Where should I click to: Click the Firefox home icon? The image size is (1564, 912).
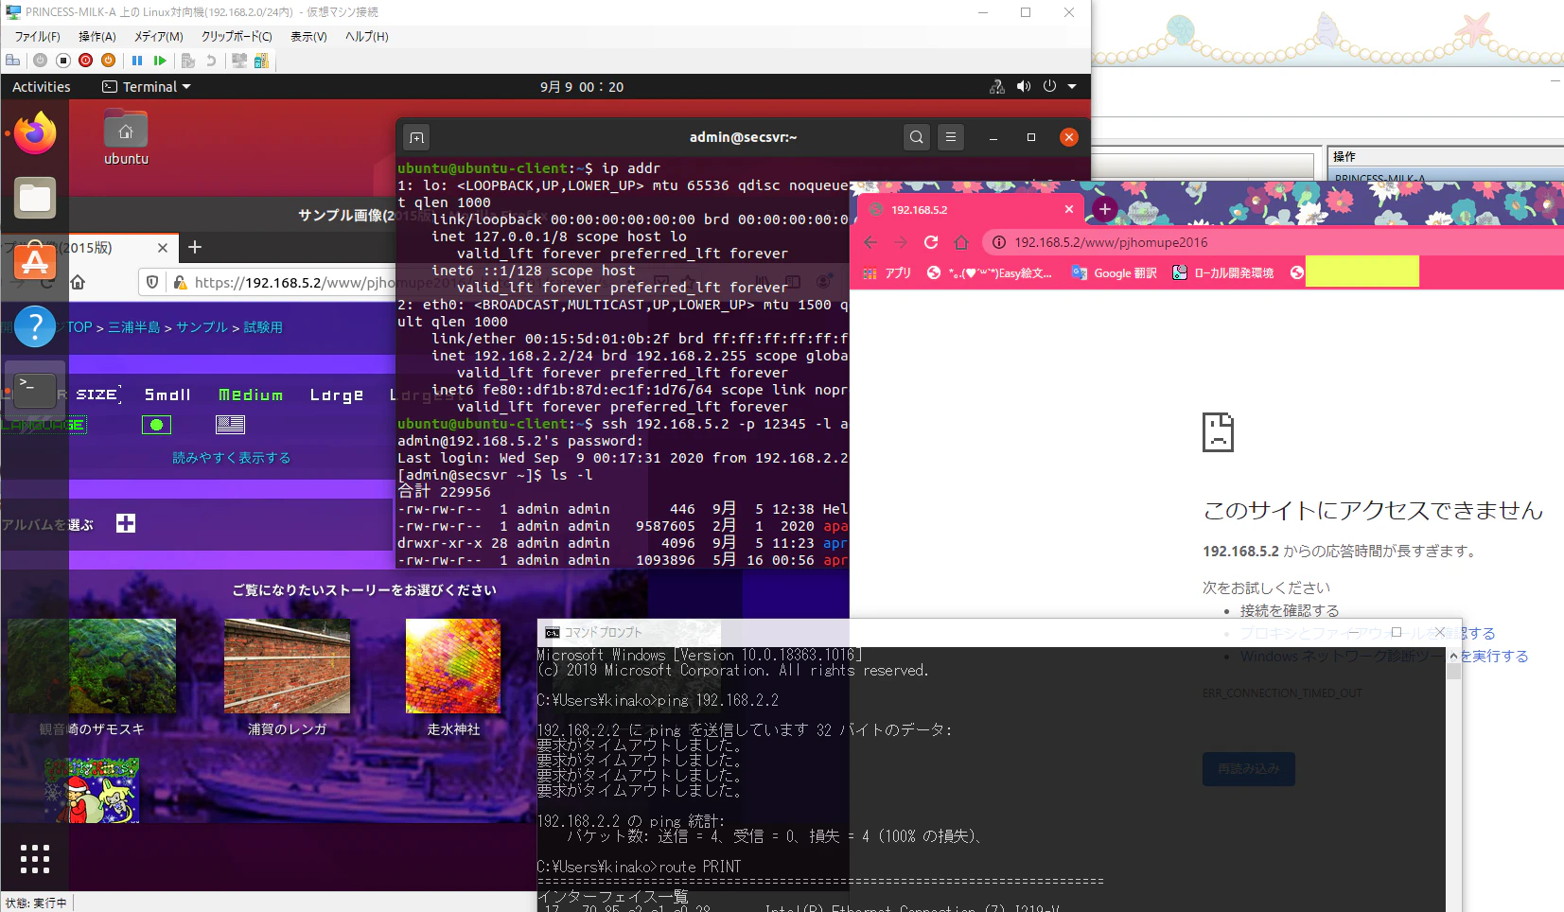(x=79, y=282)
